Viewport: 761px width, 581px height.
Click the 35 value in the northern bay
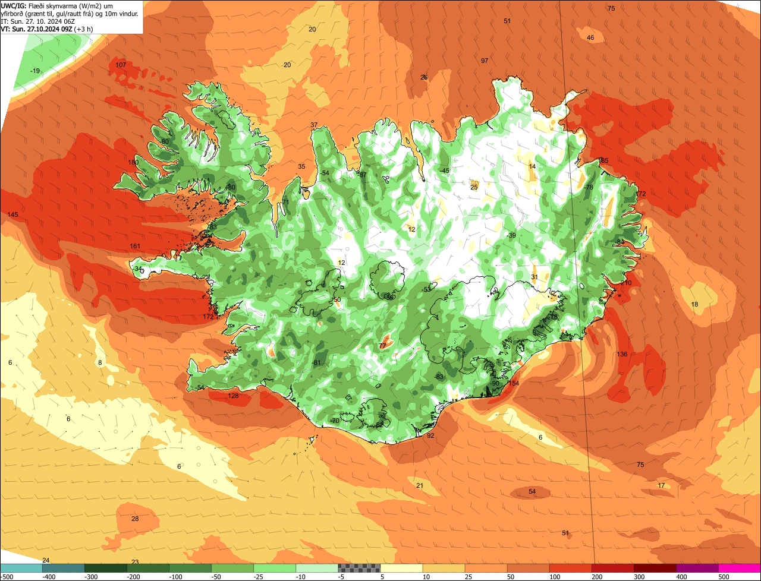[x=301, y=167]
